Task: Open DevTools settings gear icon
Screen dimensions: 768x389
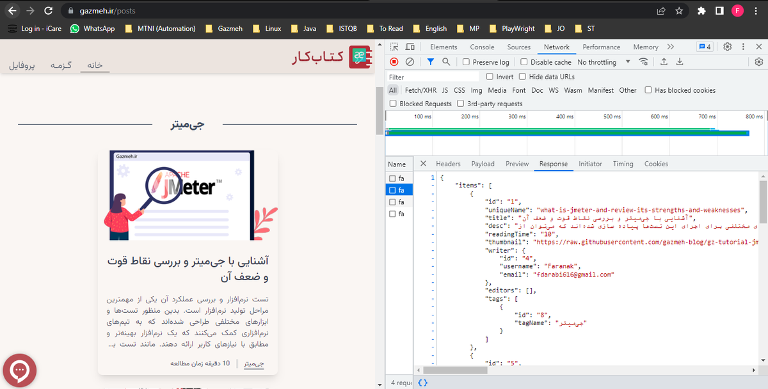Action: coord(728,47)
